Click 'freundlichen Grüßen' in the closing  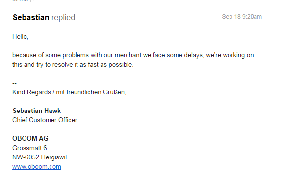tap(96, 92)
